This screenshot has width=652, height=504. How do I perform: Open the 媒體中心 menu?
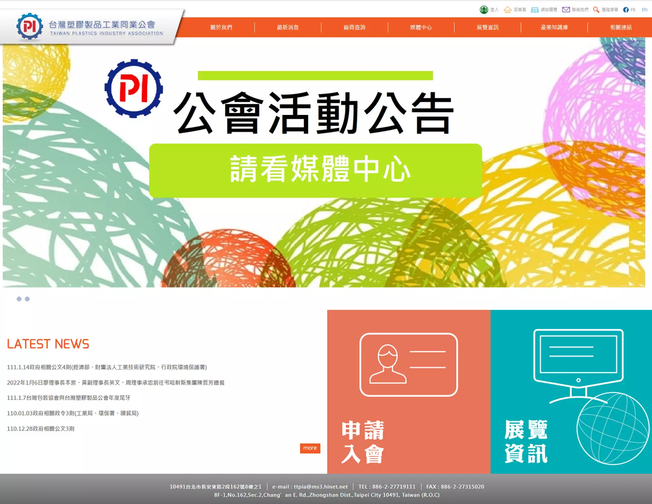click(x=421, y=27)
